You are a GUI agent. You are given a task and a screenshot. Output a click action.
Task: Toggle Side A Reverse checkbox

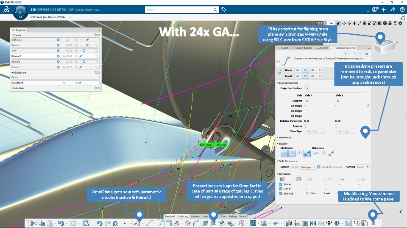306,126
